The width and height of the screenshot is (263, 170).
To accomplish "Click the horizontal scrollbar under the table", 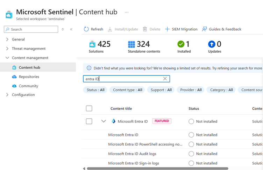I will [157, 168].
